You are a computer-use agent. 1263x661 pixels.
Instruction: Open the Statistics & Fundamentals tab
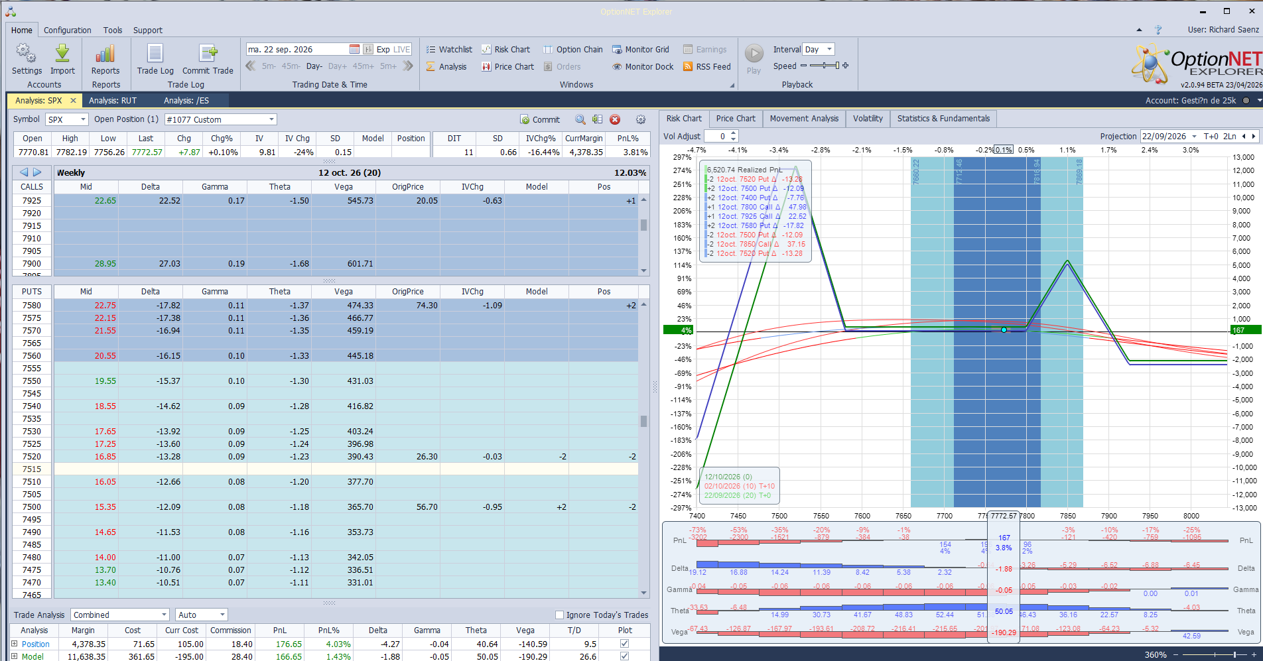[x=943, y=119]
